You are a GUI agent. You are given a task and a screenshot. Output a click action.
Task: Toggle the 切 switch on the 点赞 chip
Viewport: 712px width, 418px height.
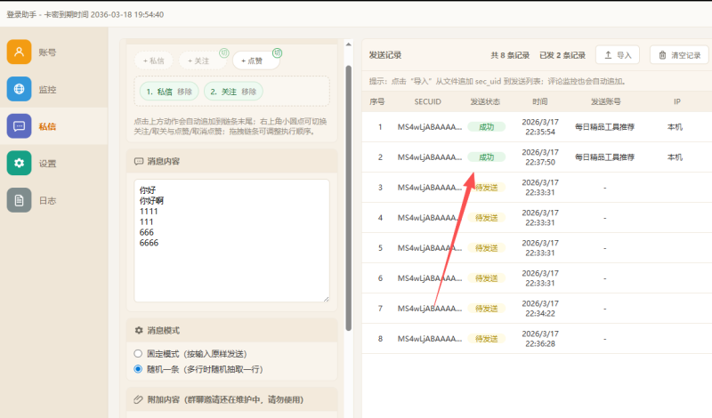(x=278, y=53)
